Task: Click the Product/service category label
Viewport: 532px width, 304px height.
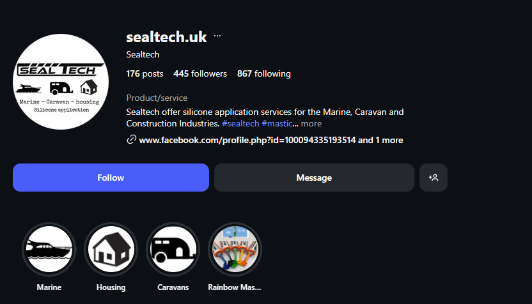Action: (x=157, y=98)
